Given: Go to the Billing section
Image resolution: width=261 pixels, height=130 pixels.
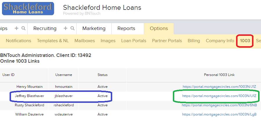Looking at the screenshot, I should click(x=194, y=41).
